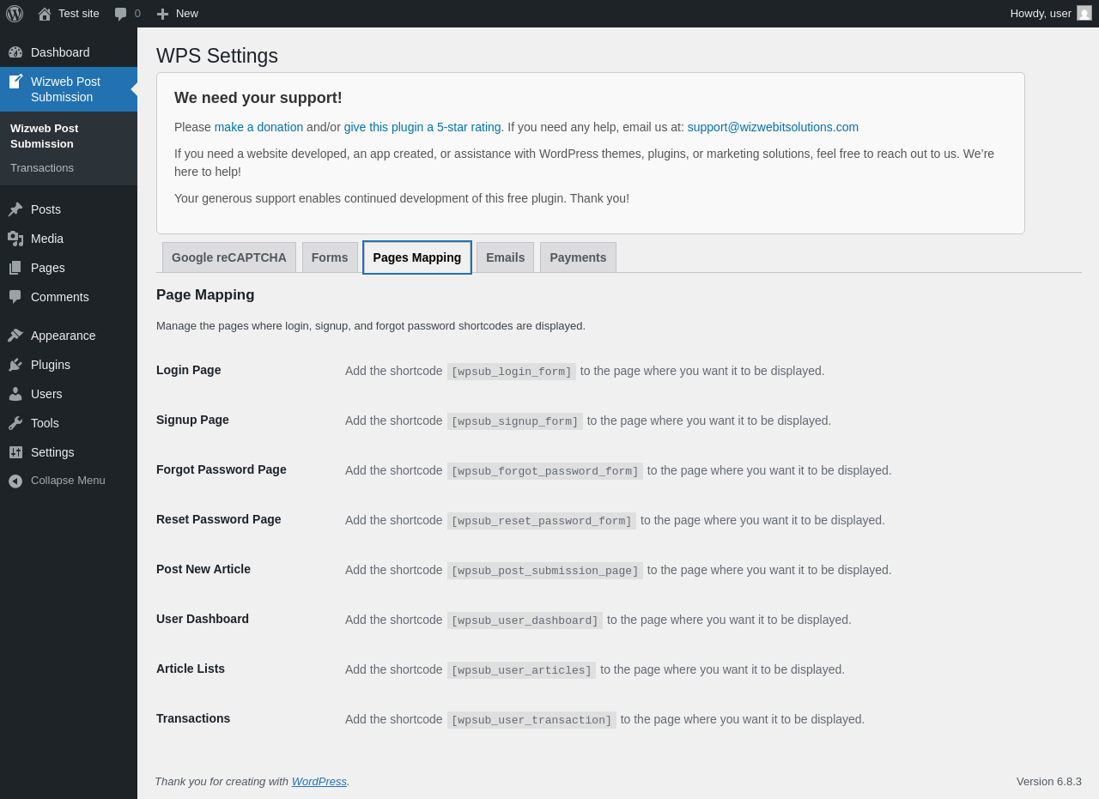Click the Tools wrench icon
Viewport: 1099px width, 799px height.
(15, 423)
